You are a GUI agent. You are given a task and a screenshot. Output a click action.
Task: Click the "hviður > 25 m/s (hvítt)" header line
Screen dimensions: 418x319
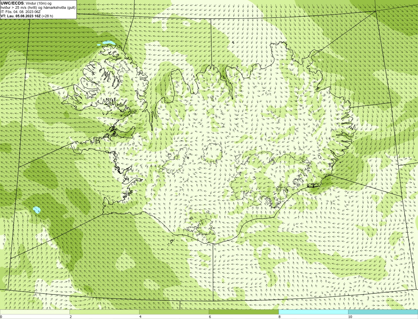38,7
